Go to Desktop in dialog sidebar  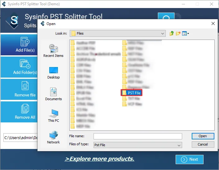coord(53,73)
